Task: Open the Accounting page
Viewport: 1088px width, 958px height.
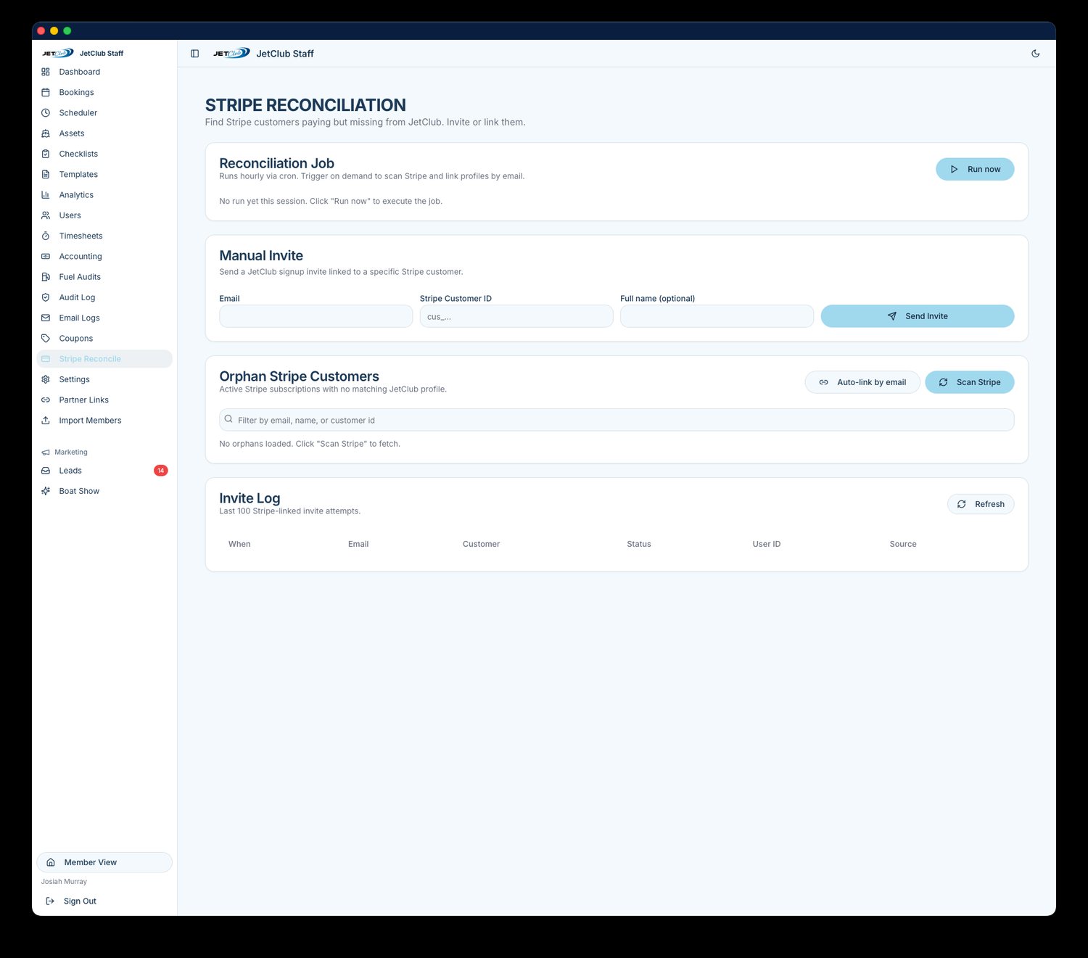Action: (104, 256)
